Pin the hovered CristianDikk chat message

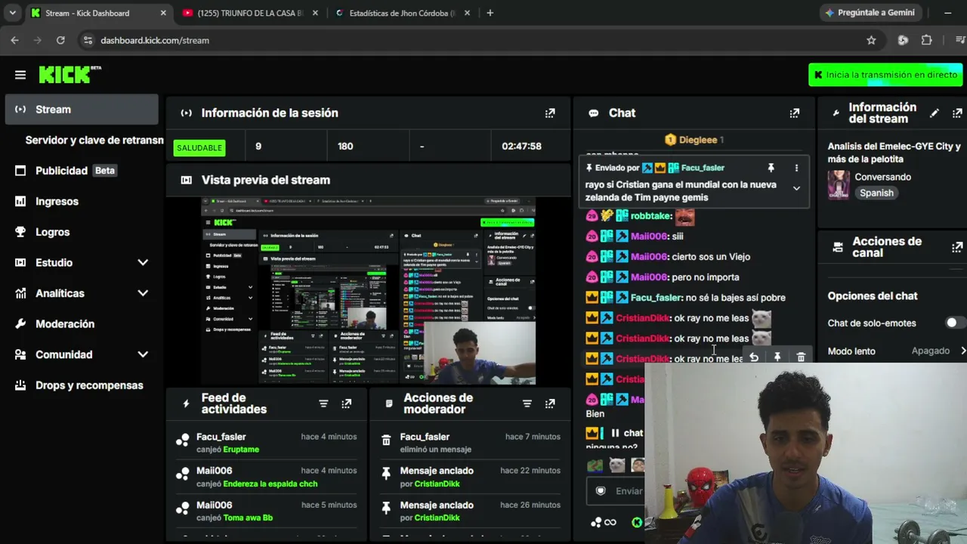click(x=777, y=357)
